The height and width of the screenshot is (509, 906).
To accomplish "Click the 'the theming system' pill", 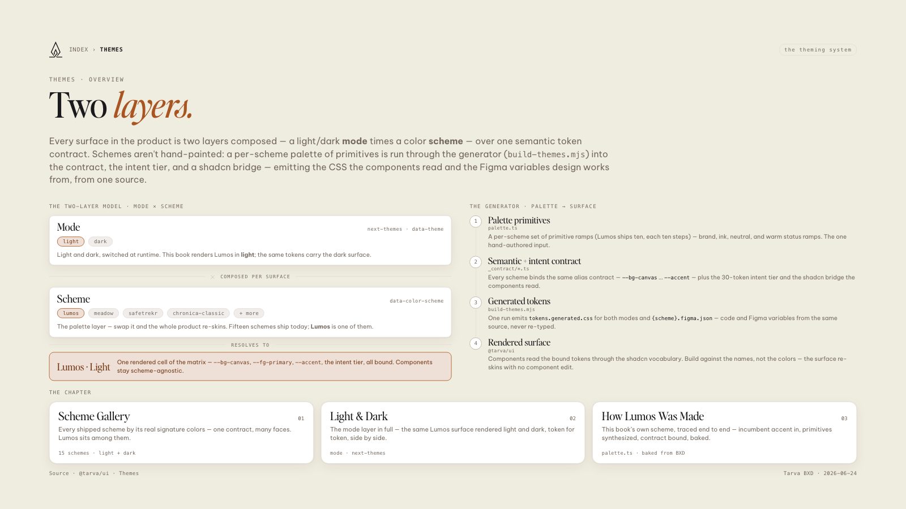I will [x=818, y=50].
